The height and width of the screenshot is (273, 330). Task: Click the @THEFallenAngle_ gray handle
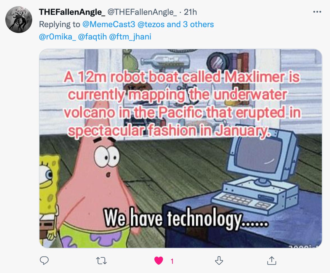(142, 12)
